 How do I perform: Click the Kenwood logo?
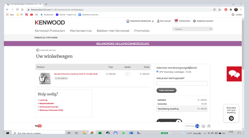(x=50, y=23)
